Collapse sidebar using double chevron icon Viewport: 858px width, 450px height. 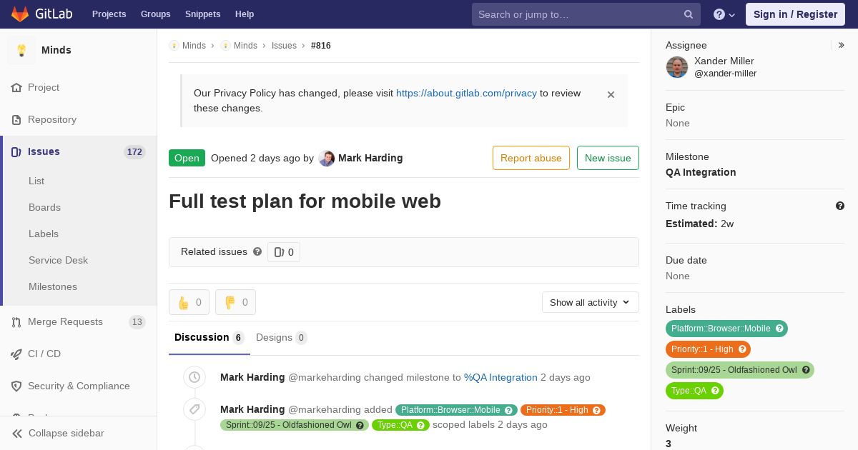point(17,434)
